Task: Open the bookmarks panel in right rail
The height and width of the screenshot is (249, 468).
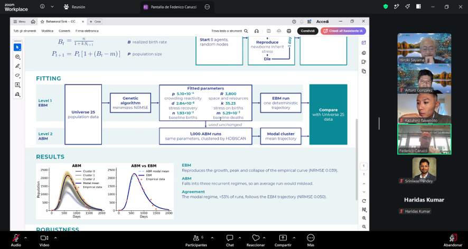Action: tap(363, 62)
